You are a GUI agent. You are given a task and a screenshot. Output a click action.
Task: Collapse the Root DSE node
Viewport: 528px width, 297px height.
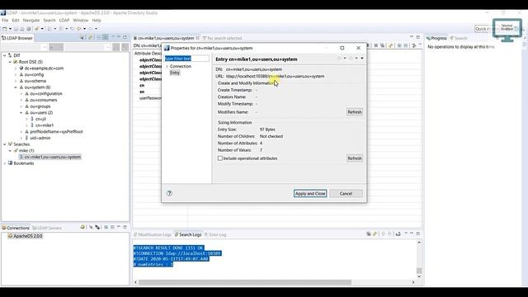[x=10, y=62]
